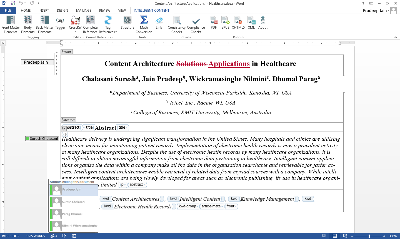Click the Electronic Health Records keyword
Viewport: 400px width, 239px height.
(143, 206)
